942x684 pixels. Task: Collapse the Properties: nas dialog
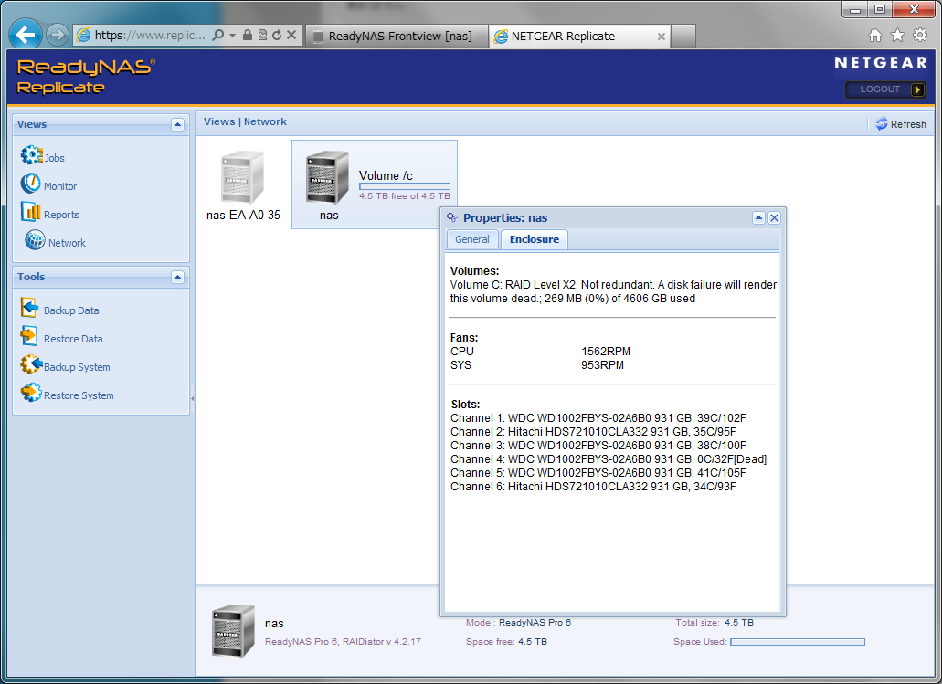click(758, 217)
